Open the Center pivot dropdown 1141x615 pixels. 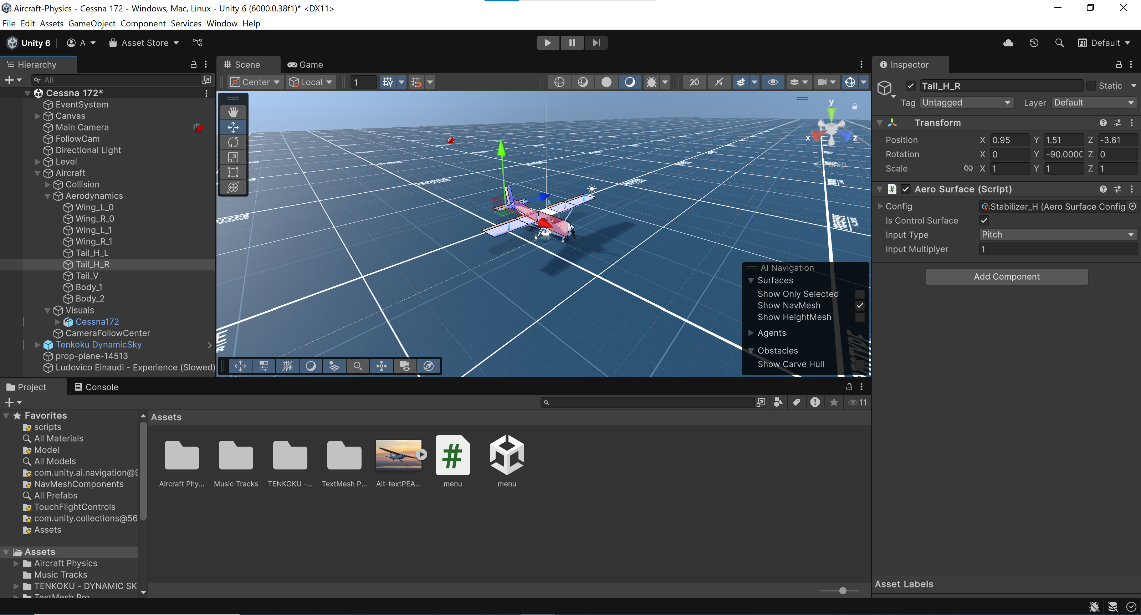click(x=256, y=82)
